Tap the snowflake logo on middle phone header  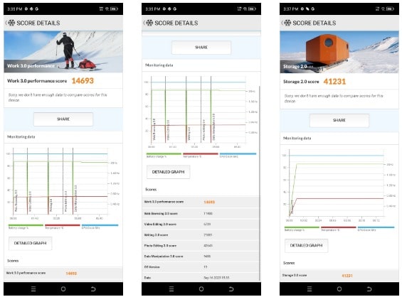149,23
